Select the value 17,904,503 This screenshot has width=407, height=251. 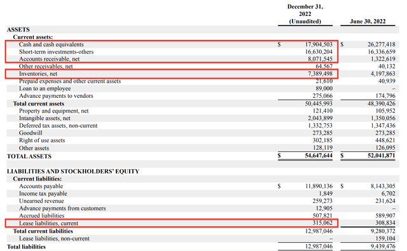(319, 44)
